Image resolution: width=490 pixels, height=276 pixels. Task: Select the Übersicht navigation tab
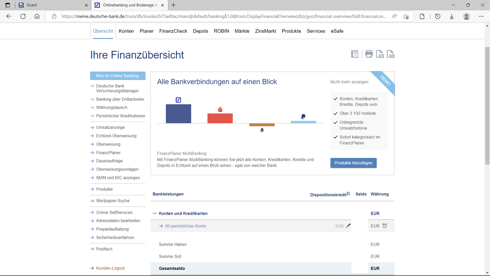[103, 31]
